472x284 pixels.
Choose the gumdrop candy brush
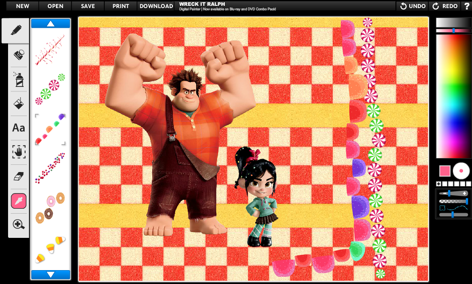coord(50,129)
